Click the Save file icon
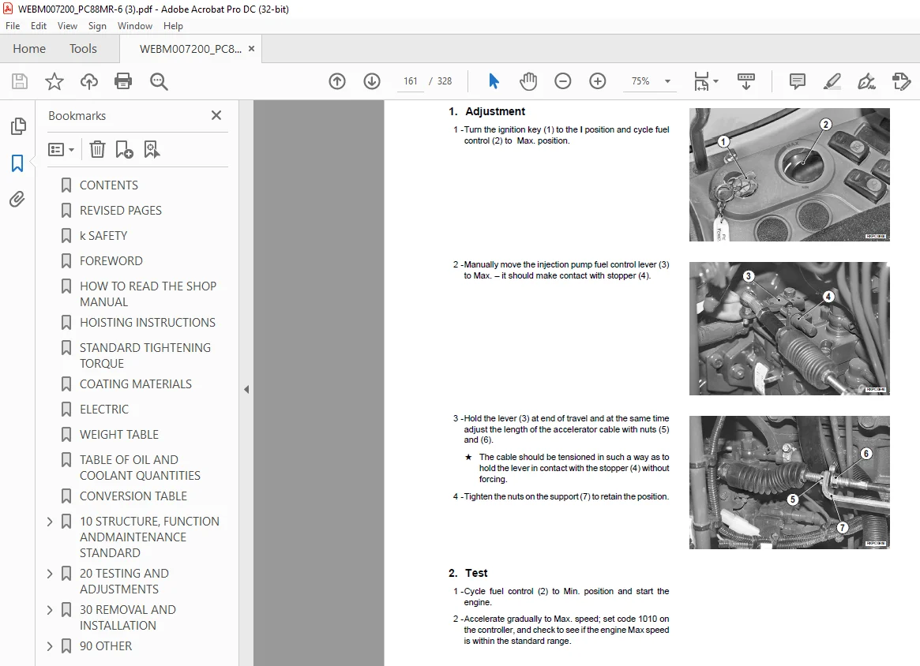The image size is (920, 666). 20,81
